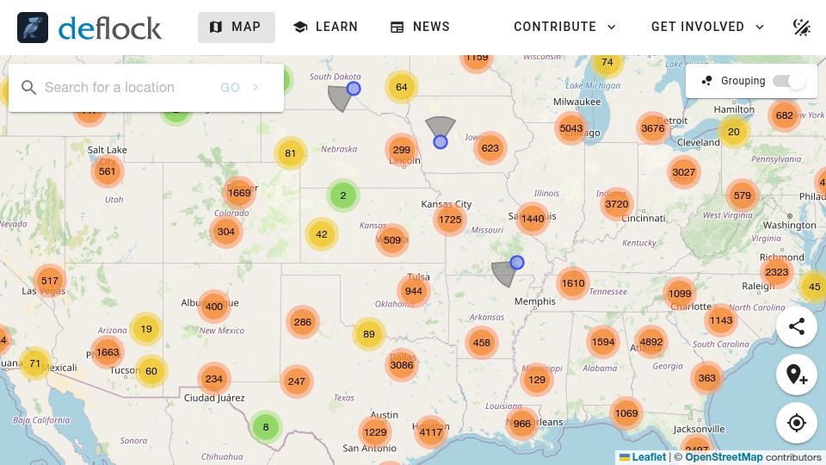Open the 1610 cluster in Tennessee

[x=573, y=283]
